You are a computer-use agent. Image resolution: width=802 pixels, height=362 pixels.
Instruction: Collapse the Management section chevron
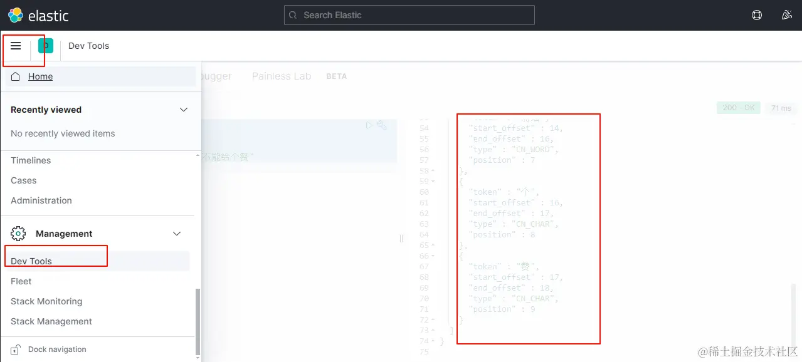[x=177, y=234]
